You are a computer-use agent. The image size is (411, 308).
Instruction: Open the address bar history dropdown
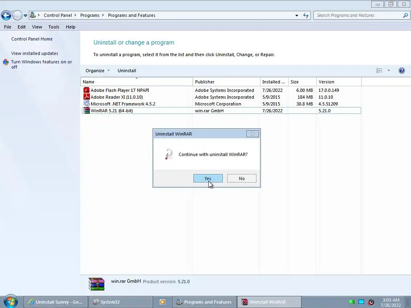click(x=297, y=16)
